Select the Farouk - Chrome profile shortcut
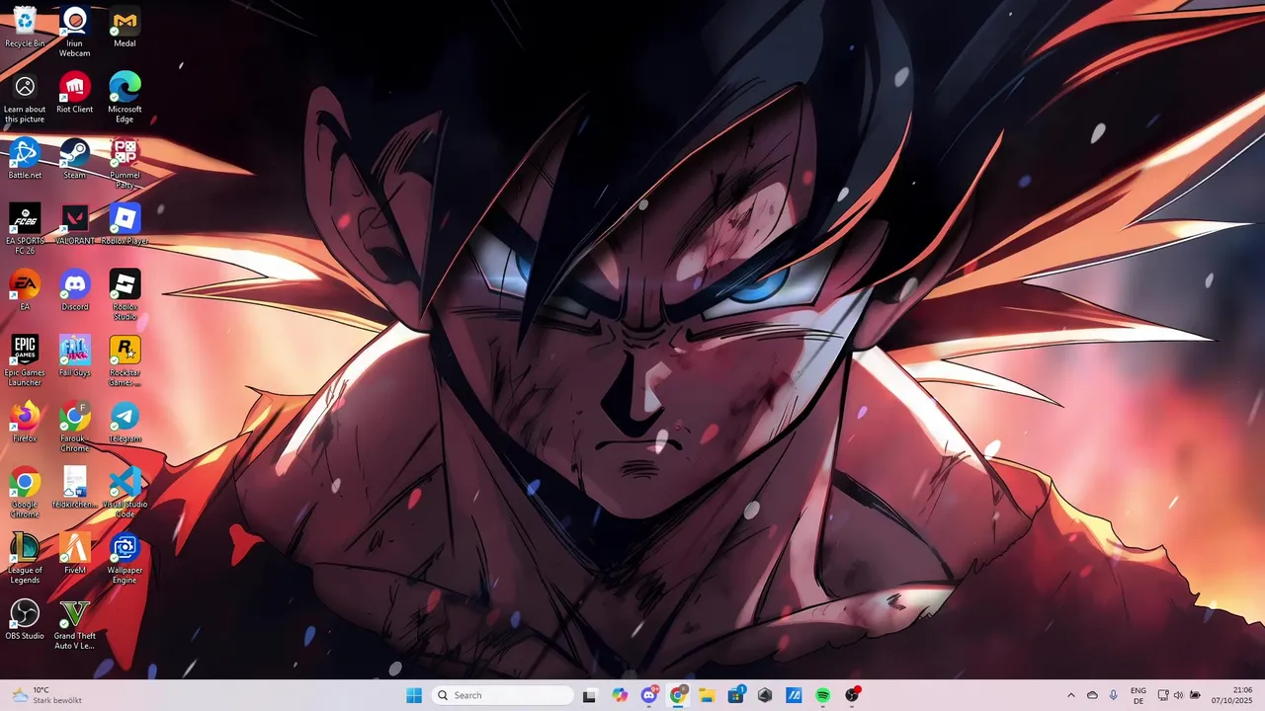Viewport: 1265px width, 711px height. (x=74, y=427)
